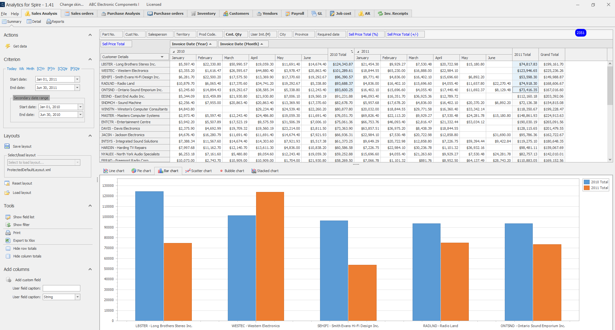Viewport: 615px width, 330px height.
Task: Open the Reports view
Action: pyautogui.click(x=55, y=22)
